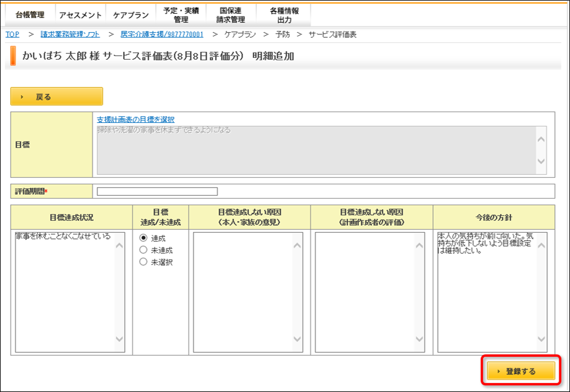Click the ケアプラン breadcrumb text

(x=240, y=34)
